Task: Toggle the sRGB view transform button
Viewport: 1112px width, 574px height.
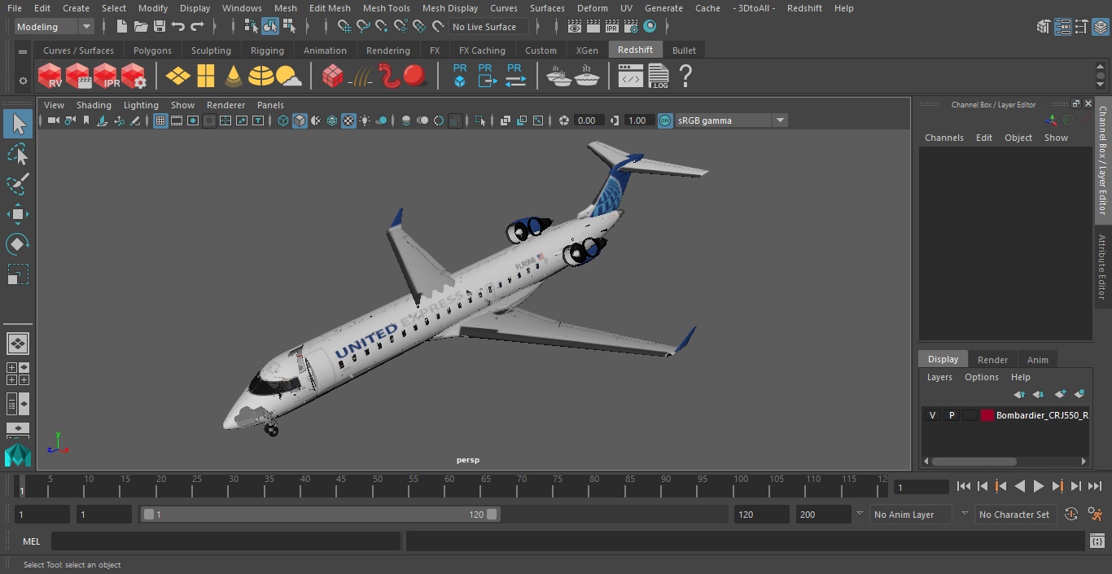Action: (665, 120)
